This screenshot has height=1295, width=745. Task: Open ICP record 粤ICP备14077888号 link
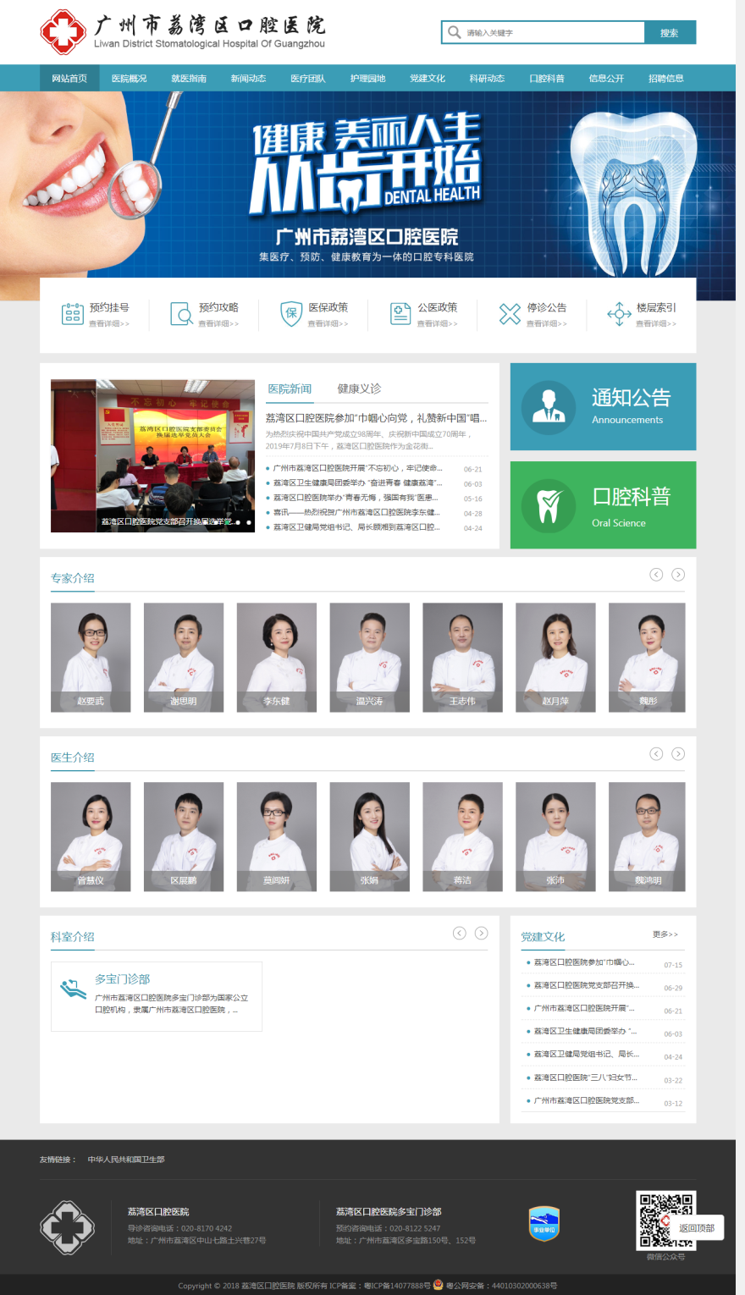click(x=397, y=1286)
